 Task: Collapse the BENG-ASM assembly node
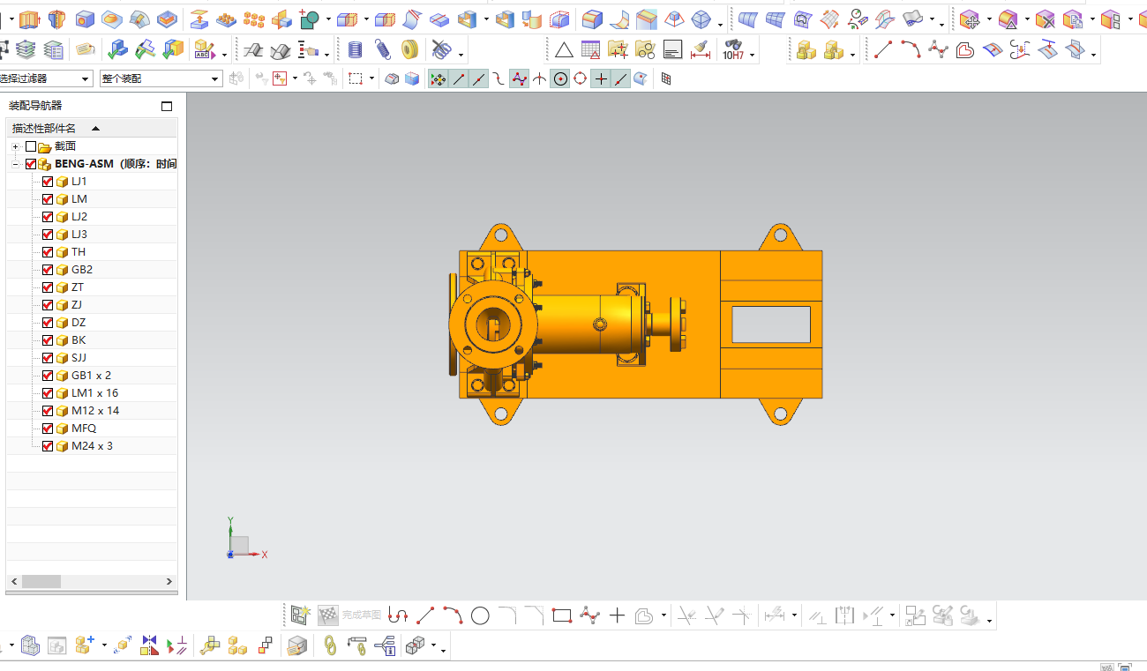(x=15, y=164)
